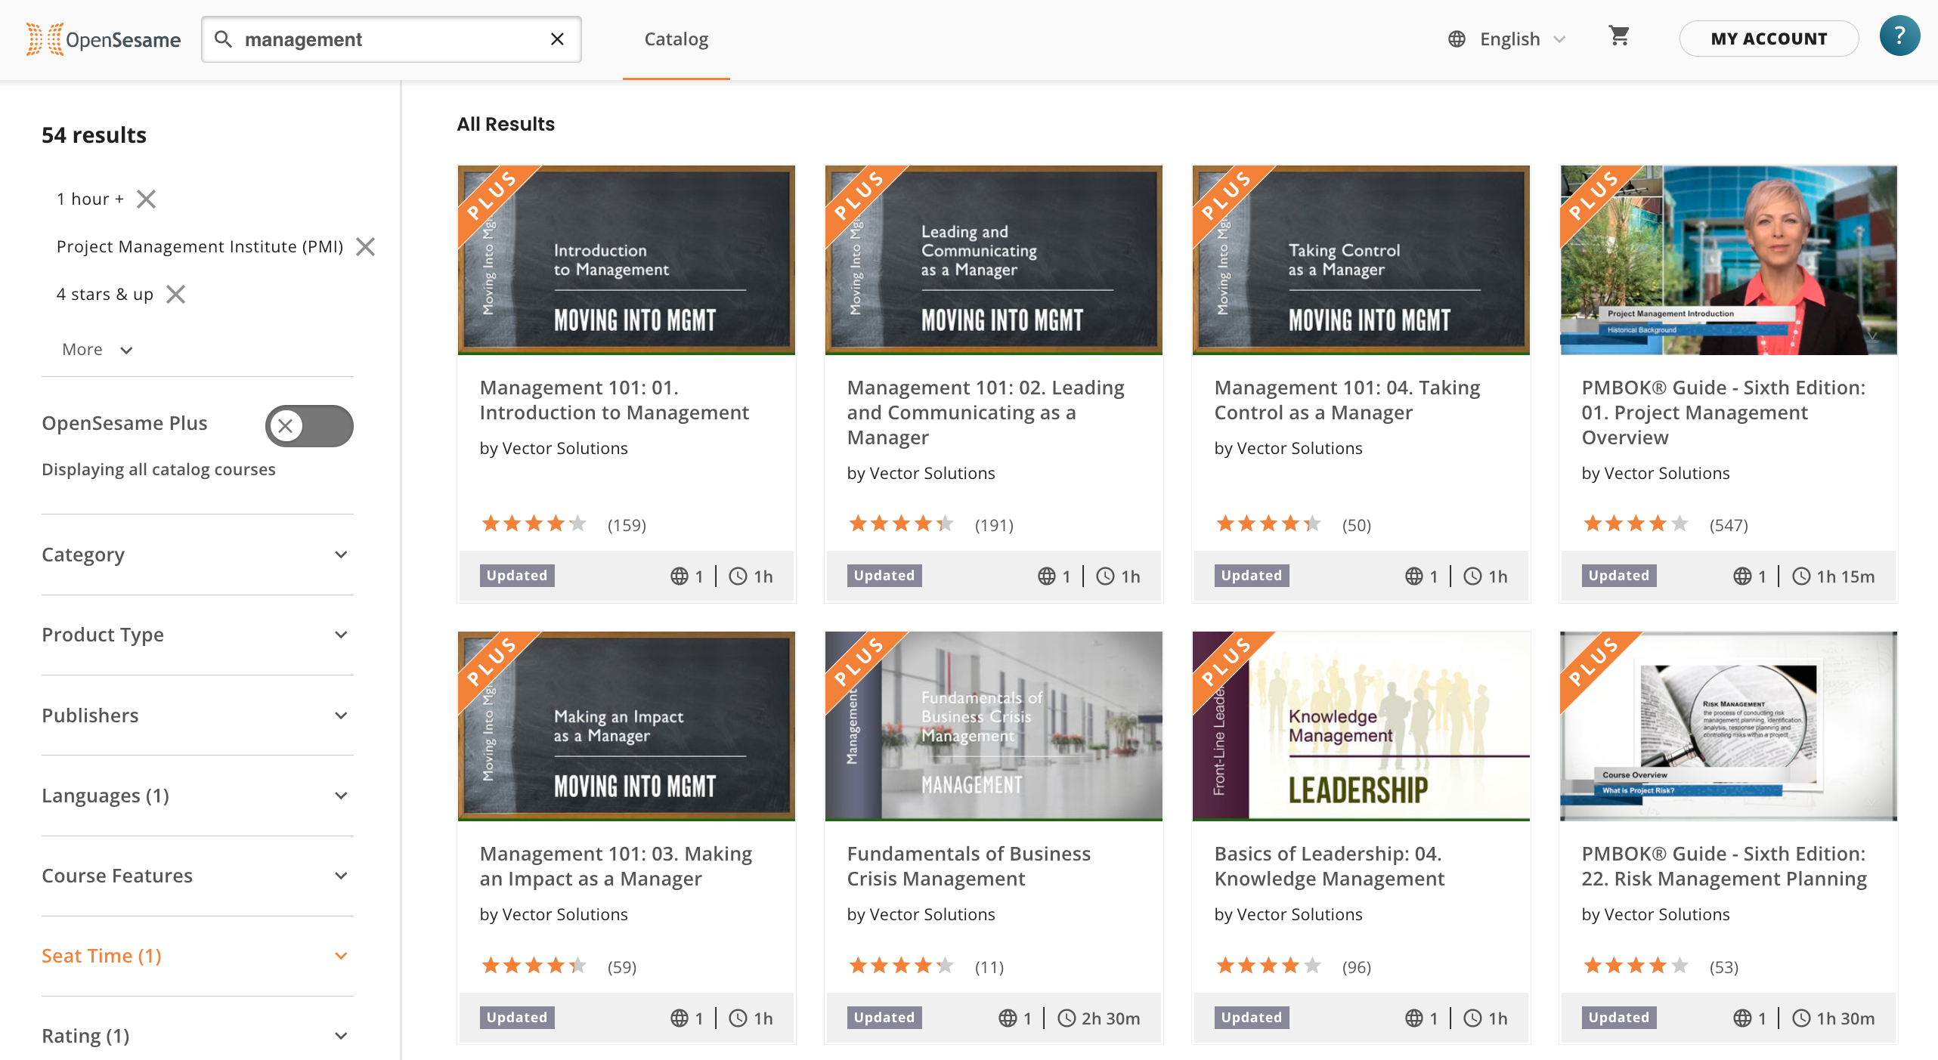
Task: Expand the Course Features filter
Action: 197,876
